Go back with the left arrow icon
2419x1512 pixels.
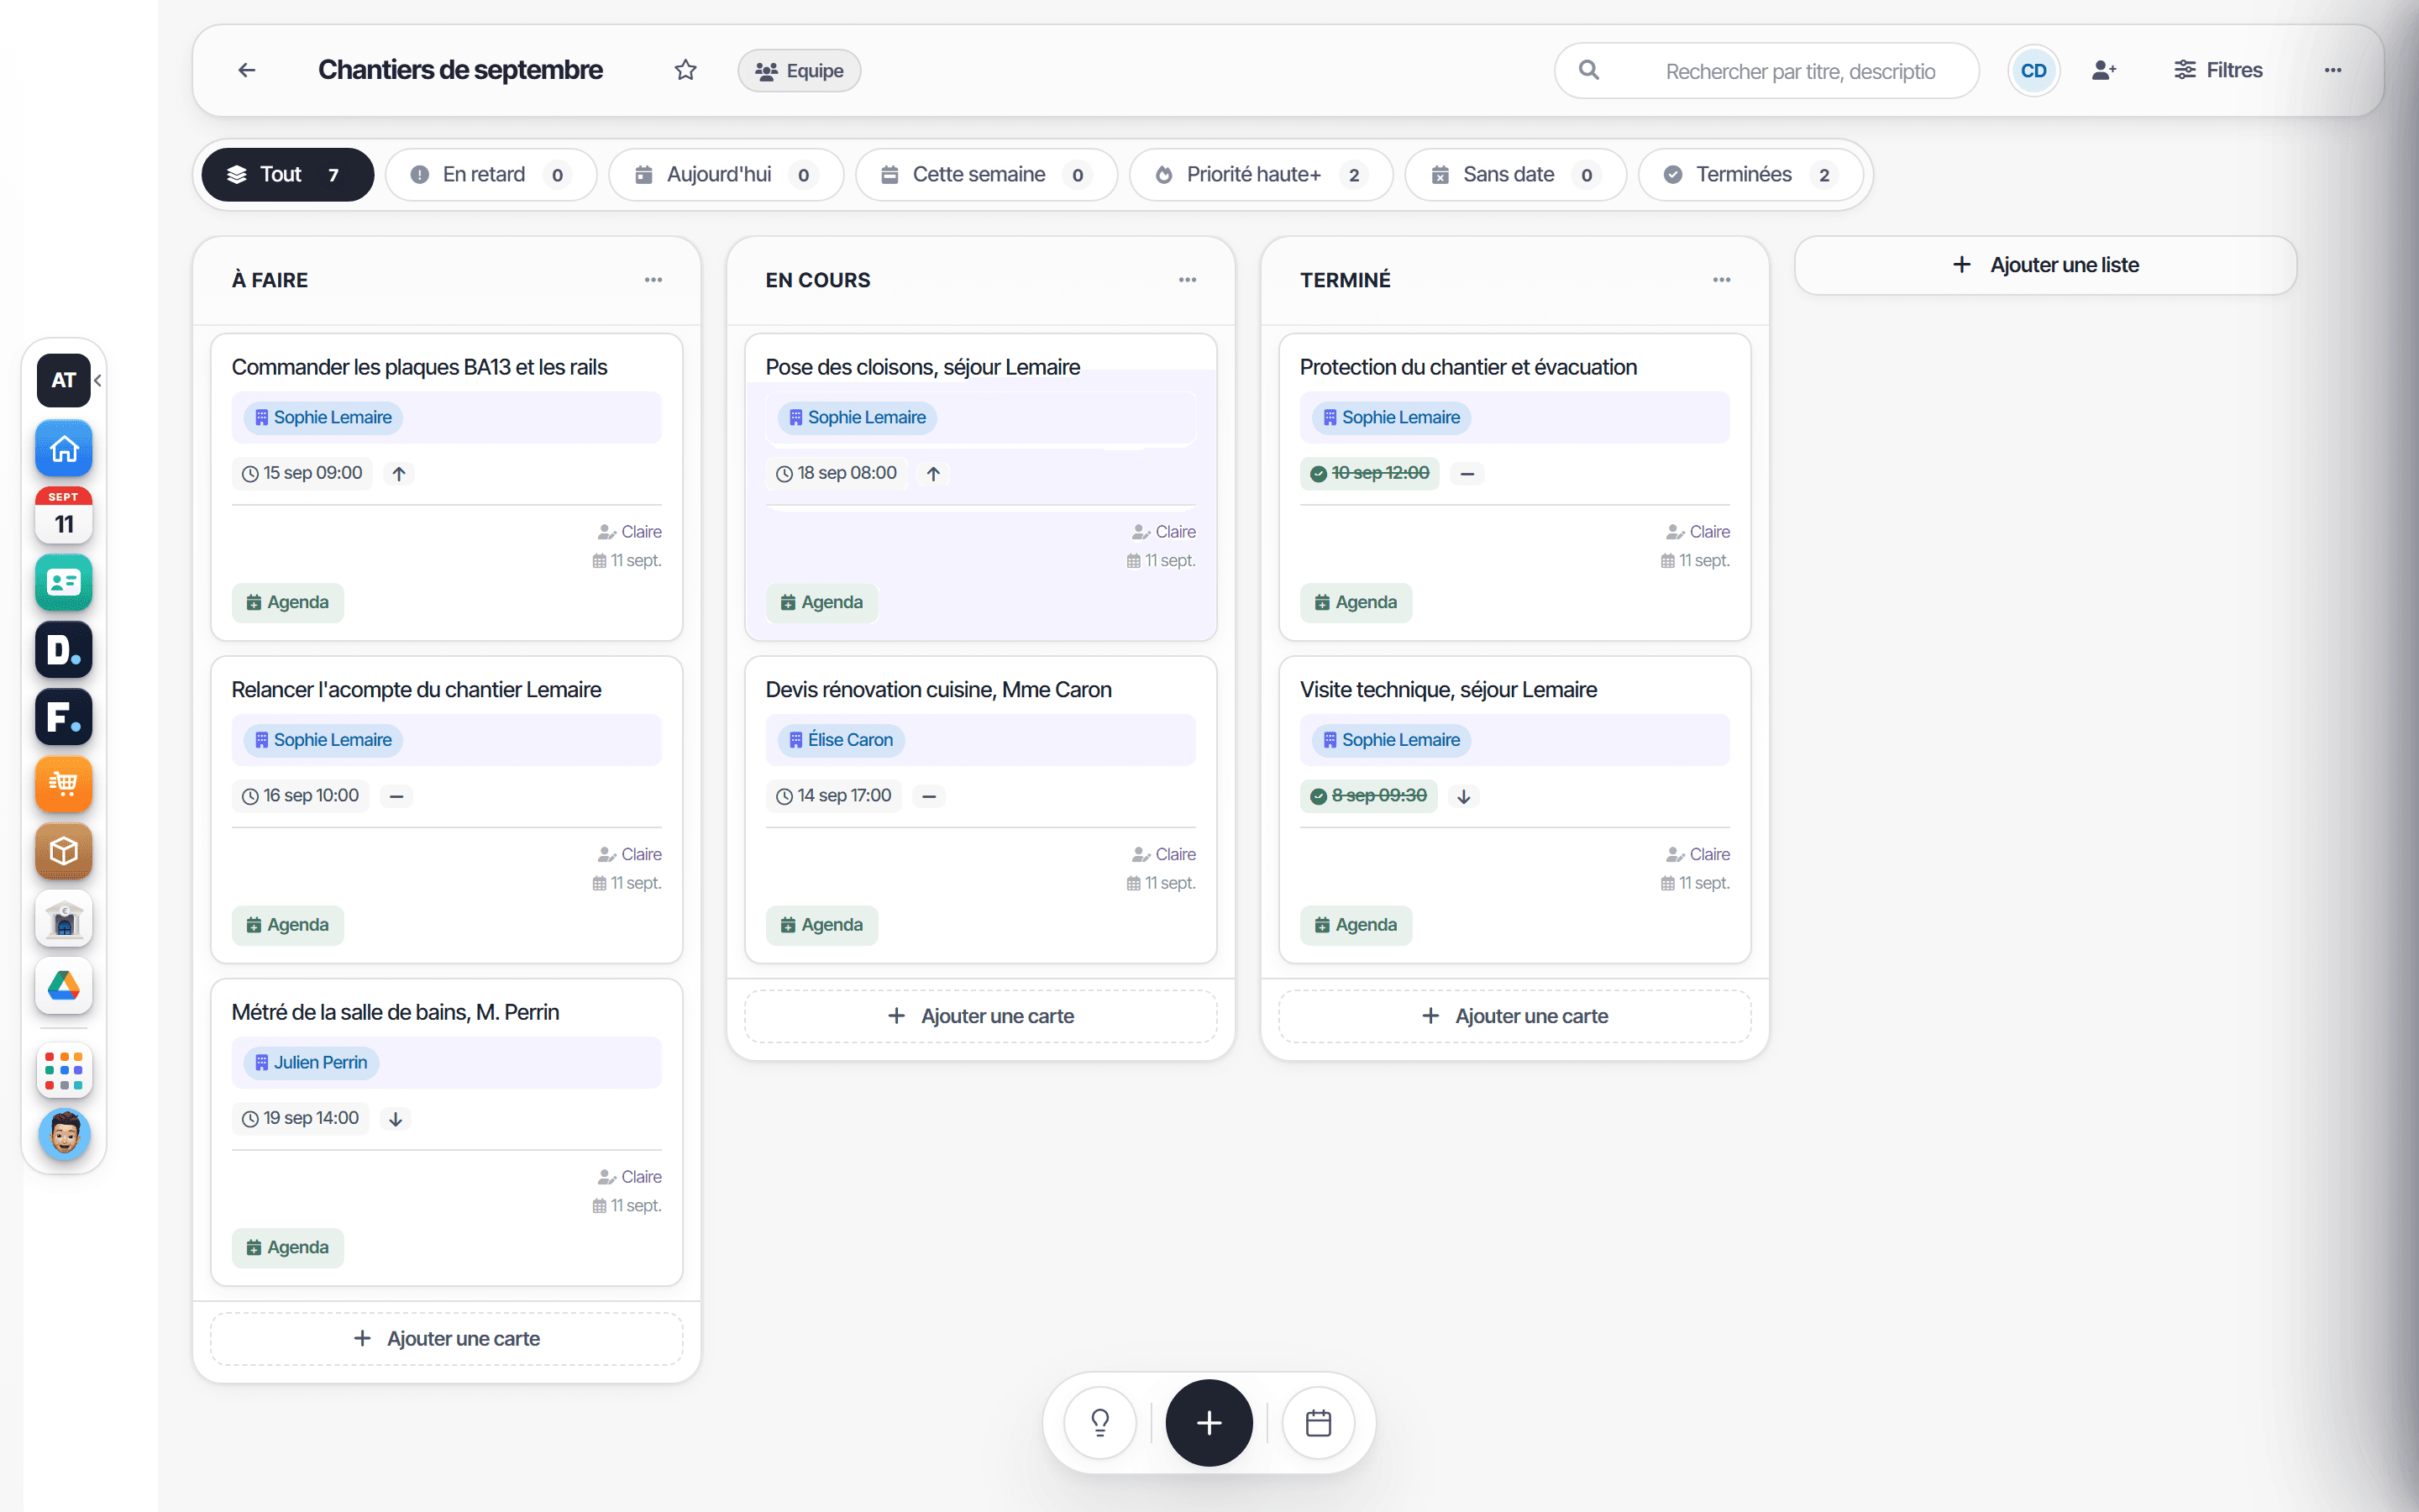247,70
